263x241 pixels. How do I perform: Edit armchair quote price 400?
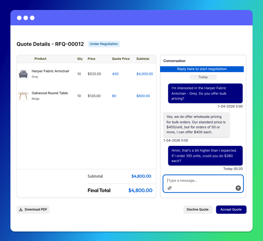coord(115,74)
